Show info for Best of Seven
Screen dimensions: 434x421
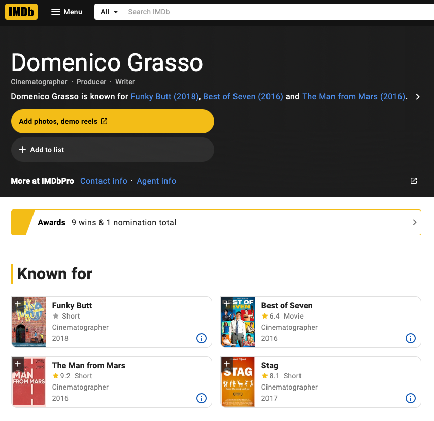[x=411, y=338]
